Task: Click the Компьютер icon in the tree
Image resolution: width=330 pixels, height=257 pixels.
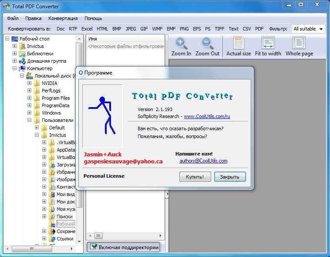Action: (22, 68)
